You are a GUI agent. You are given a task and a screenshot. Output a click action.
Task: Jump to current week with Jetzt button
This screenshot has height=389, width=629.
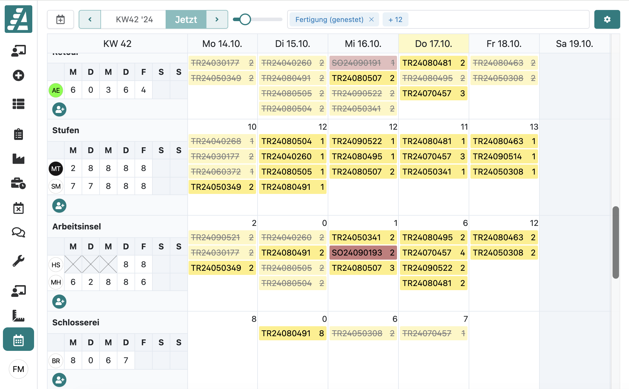pyautogui.click(x=186, y=19)
